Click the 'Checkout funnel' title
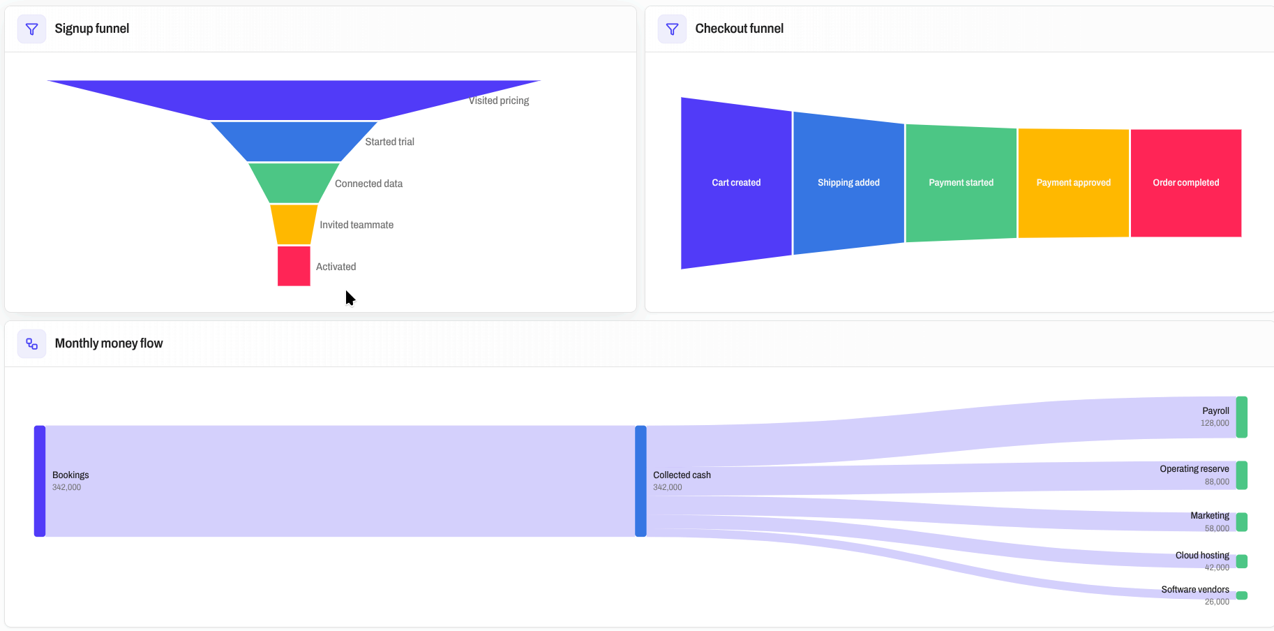The width and height of the screenshot is (1274, 631). tap(740, 29)
